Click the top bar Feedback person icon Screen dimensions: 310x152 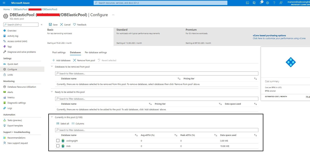281,3
